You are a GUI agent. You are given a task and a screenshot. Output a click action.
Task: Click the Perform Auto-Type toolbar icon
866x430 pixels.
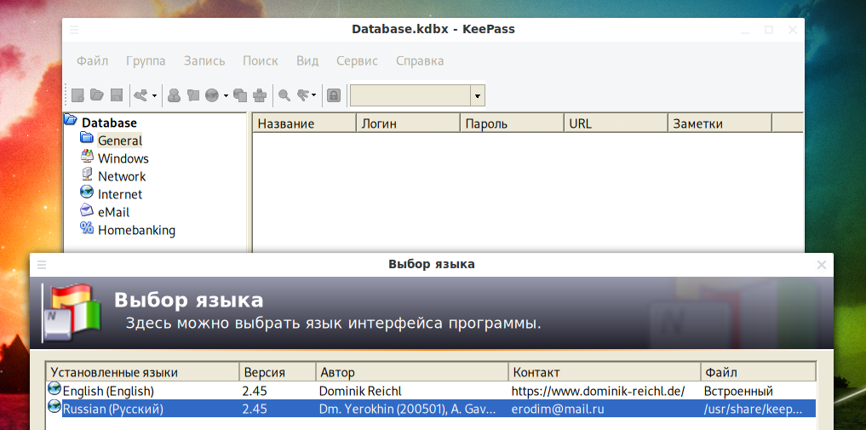260,95
